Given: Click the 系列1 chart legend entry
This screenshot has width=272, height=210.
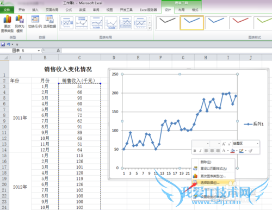Looking at the screenshot, I should click(x=254, y=124).
